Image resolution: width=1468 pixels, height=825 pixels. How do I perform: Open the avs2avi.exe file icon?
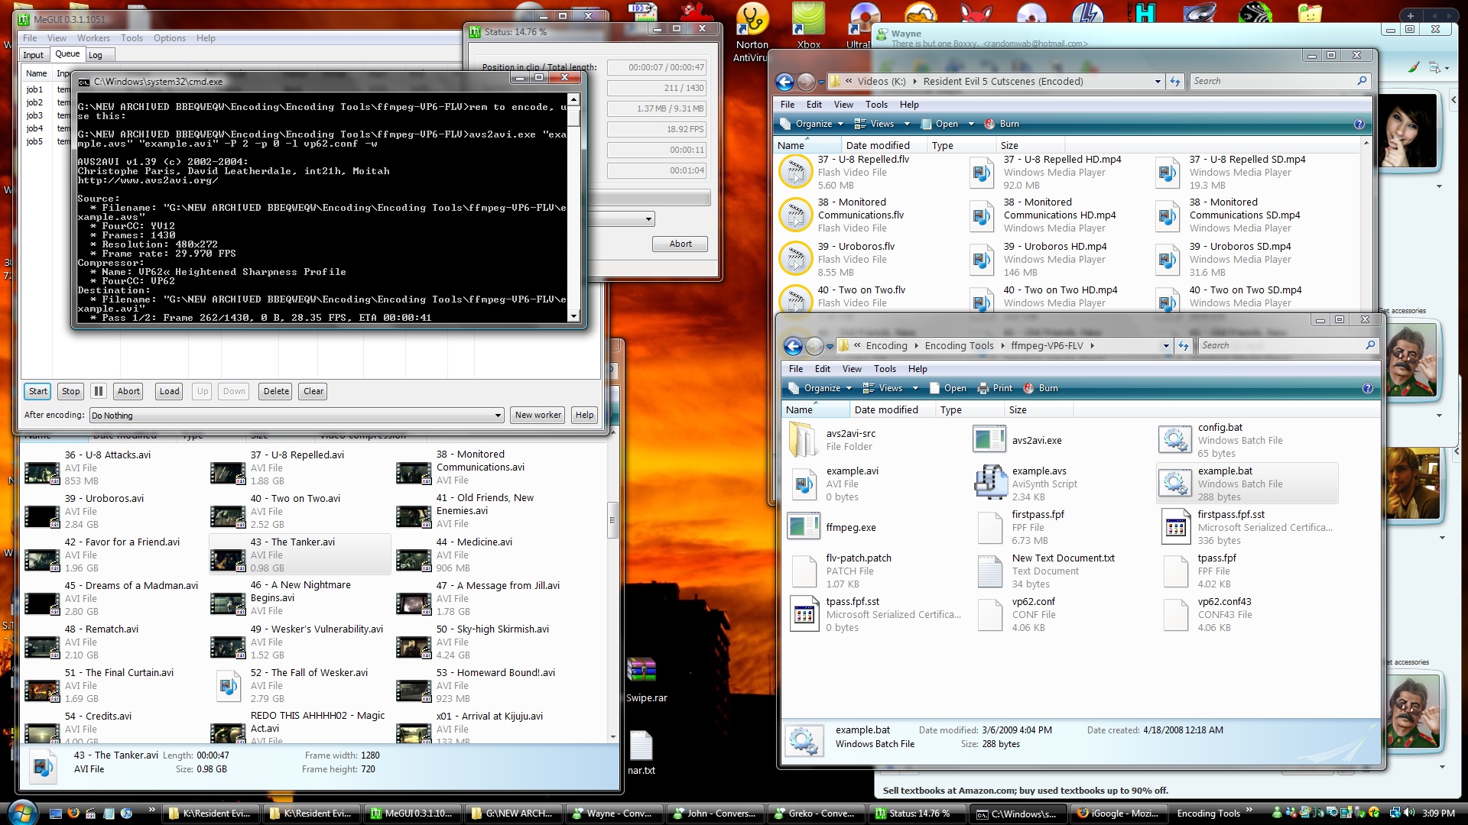coord(989,440)
